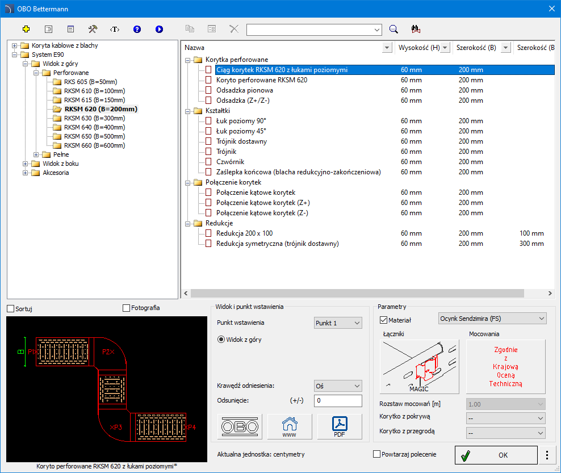The width and height of the screenshot is (561, 473).
Task: Toggle the Fotografia checkbox
Action: pyautogui.click(x=126, y=308)
